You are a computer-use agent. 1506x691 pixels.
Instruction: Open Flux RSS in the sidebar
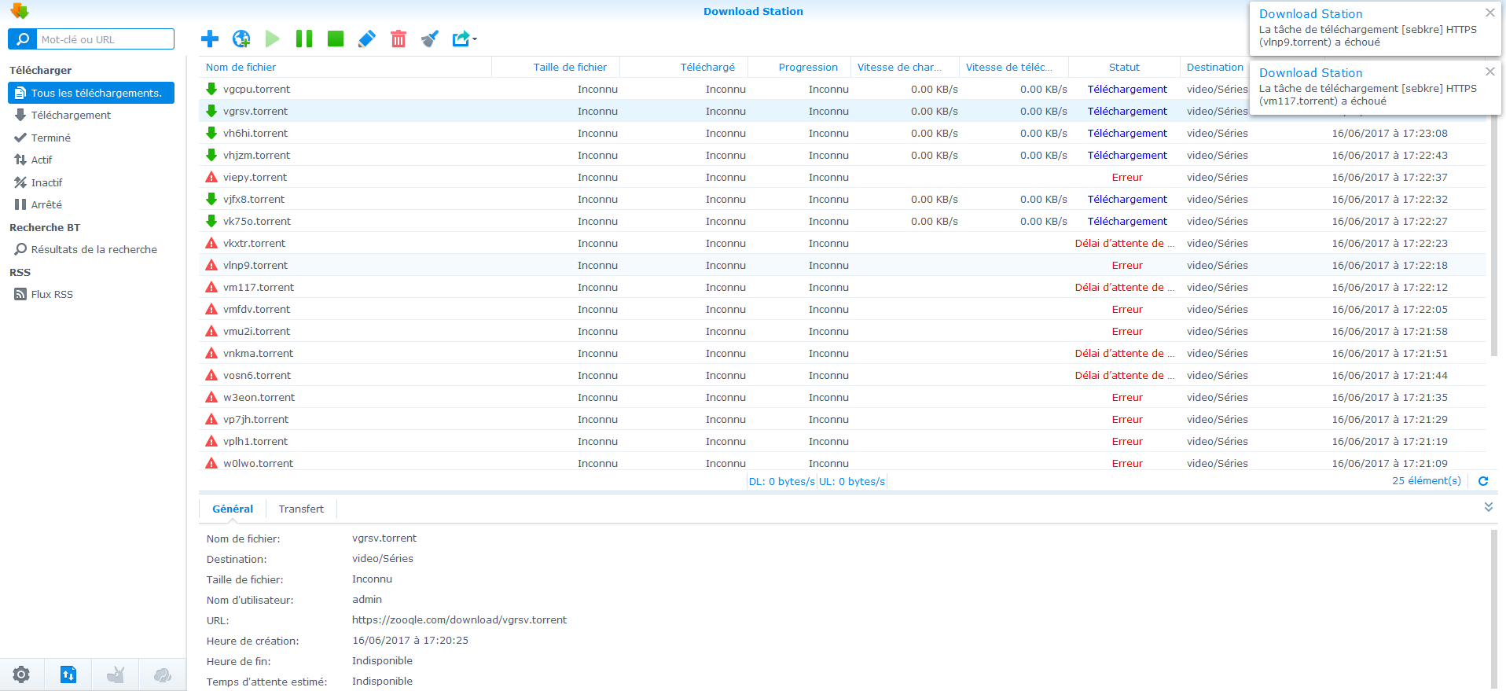coord(52,295)
